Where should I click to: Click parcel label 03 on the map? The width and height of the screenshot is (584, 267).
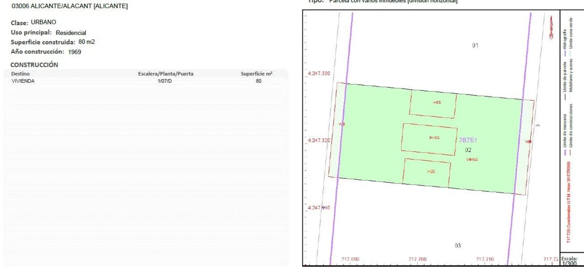[x=457, y=245]
